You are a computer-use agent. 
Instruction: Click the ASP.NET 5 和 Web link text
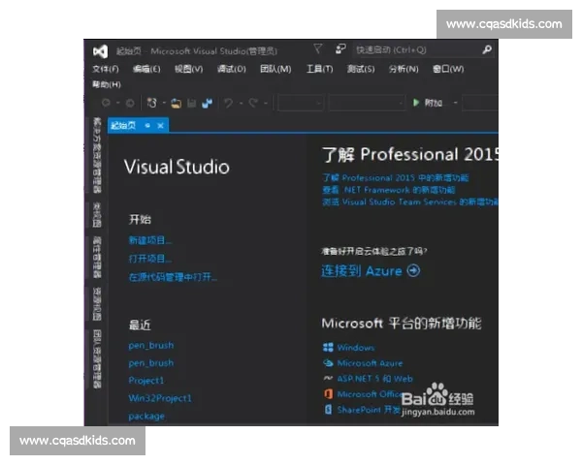[374, 379]
